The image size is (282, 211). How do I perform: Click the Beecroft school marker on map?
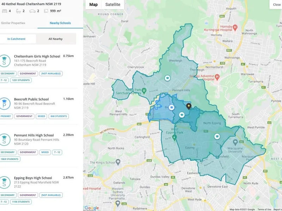[172, 108]
